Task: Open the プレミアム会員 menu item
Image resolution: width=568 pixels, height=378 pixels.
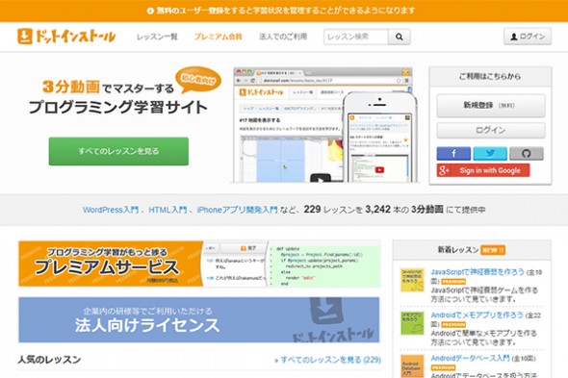Action: click(218, 37)
